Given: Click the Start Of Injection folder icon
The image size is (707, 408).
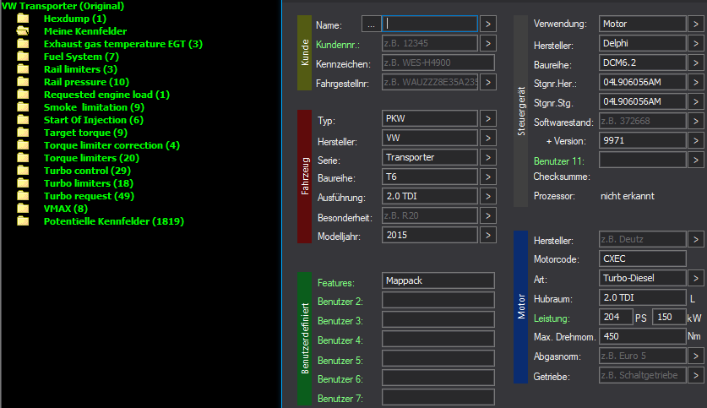Looking at the screenshot, I should pyautogui.click(x=23, y=119).
